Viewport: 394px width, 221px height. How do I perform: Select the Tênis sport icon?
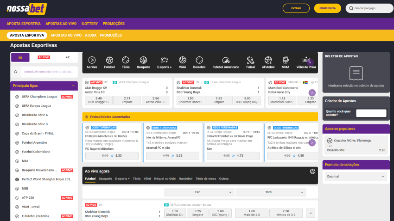[x=126, y=62]
